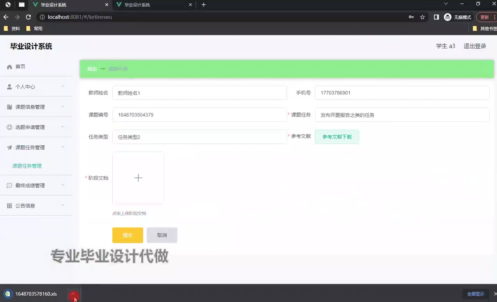Select the 课题任务管理 submenu item
This screenshot has height=302, width=497.
[27, 166]
